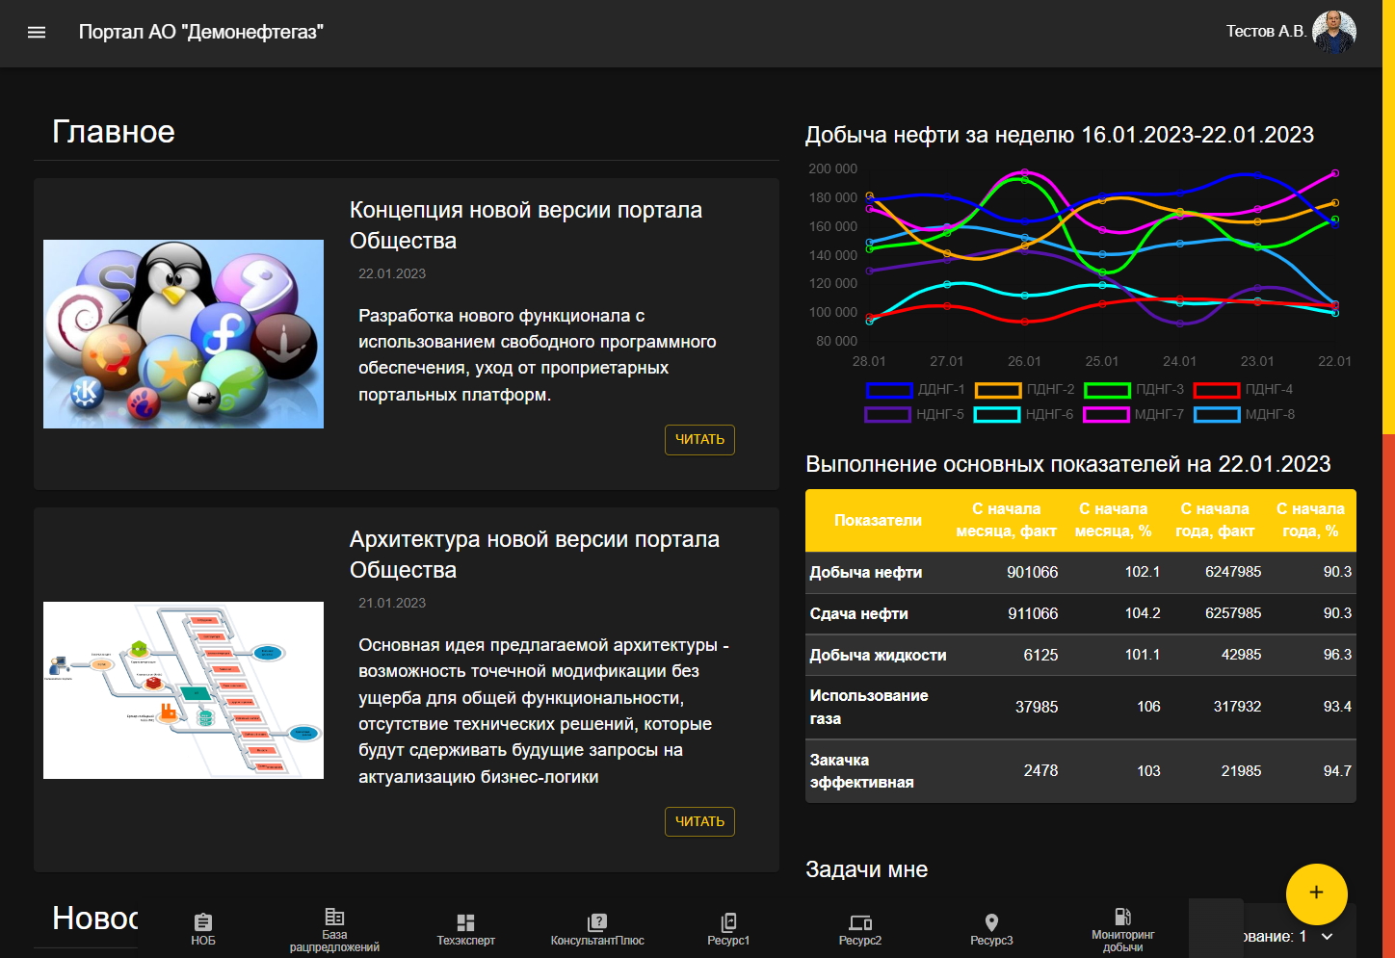1395x958 pixels.
Task: Click the yellow plus floating button
Action: click(x=1316, y=893)
